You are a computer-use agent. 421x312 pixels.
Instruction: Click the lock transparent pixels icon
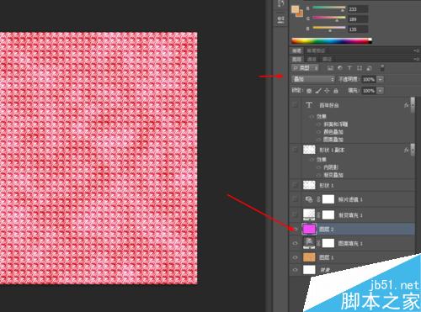tap(309, 91)
